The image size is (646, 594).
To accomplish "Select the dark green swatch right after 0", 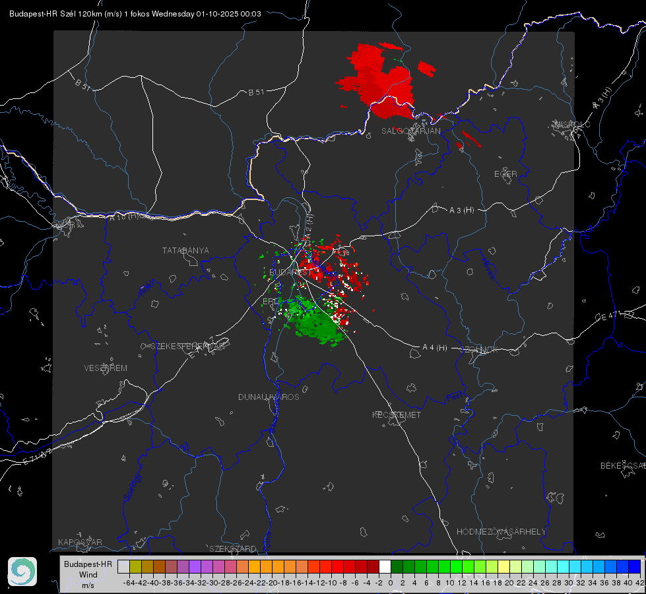I will pos(397,566).
